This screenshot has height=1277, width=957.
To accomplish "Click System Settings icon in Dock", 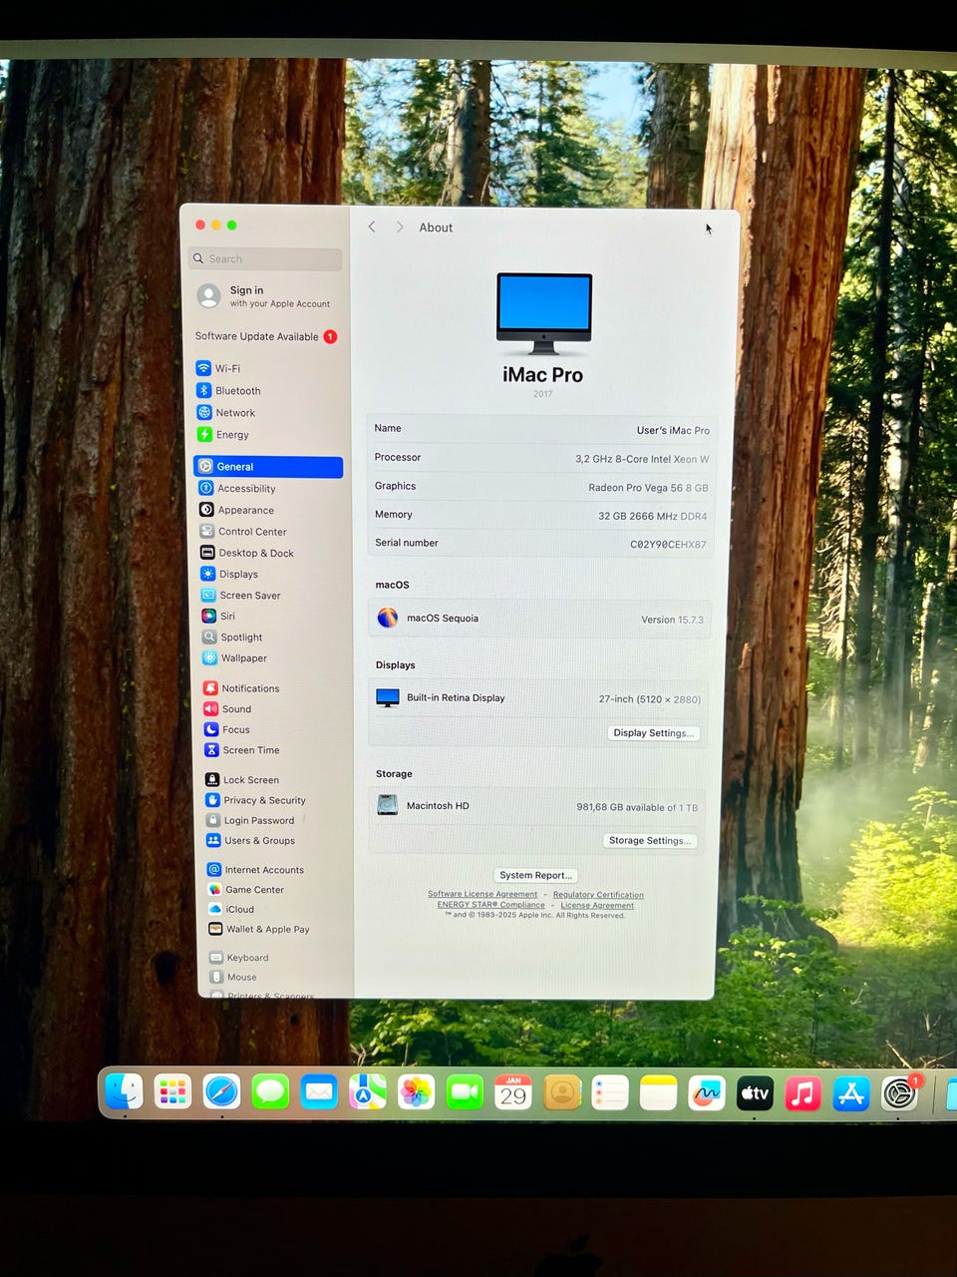I will pyautogui.click(x=900, y=1094).
